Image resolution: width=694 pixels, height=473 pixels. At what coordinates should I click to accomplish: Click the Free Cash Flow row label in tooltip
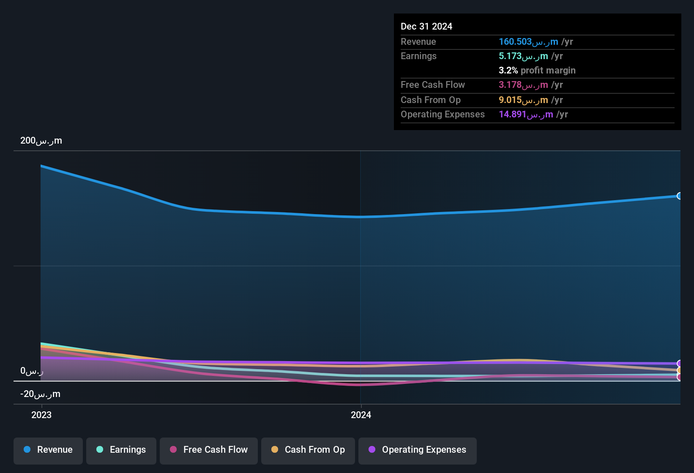(433, 84)
